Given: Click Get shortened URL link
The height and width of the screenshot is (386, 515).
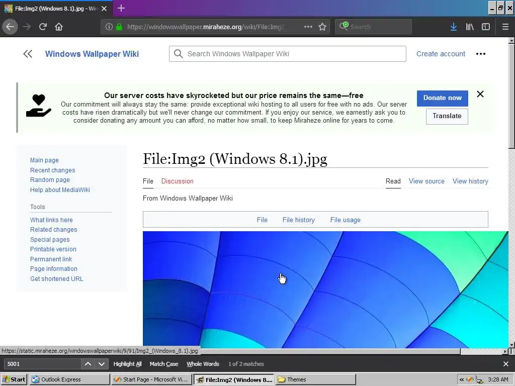Looking at the screenshot, I should [57, 278].
